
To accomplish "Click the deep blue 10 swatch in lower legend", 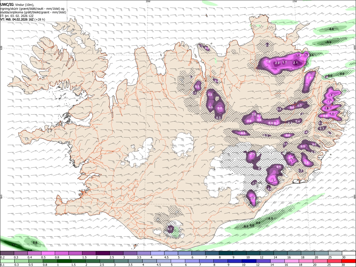I will (x=248, y=261).
